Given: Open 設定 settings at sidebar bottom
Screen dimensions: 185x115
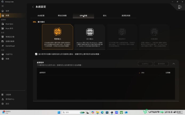Looking at the screenshot, I should pyautogui.click(x=7, y=104).
